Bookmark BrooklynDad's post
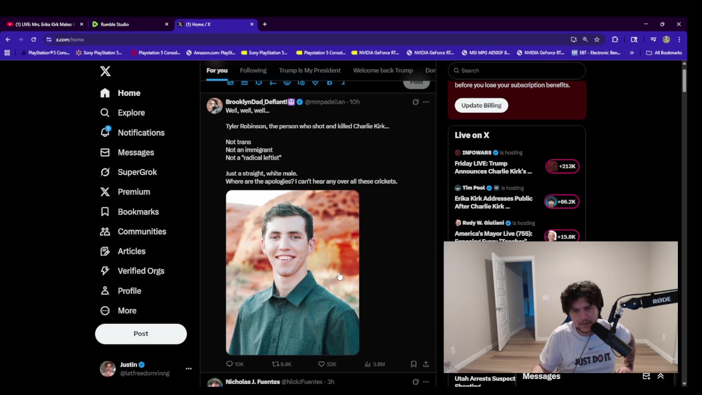The height and width of the screenshot is (395, 702). (414, 364)
